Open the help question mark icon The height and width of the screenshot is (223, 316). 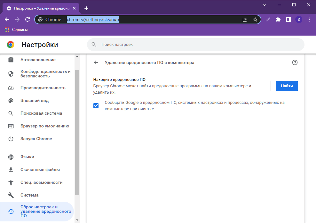click(295, 62)
